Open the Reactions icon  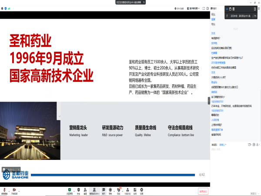[x=119, y=191]
